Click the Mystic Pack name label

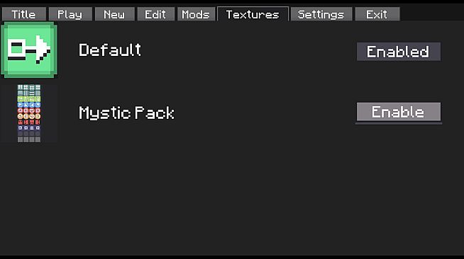coord(127,113)
